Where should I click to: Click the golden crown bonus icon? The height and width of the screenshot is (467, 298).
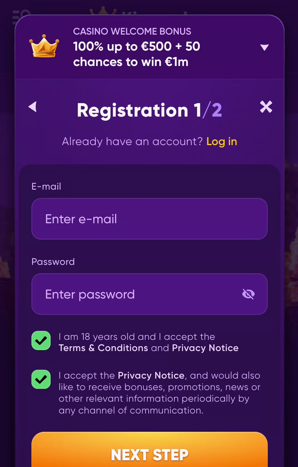pos(44,46)
